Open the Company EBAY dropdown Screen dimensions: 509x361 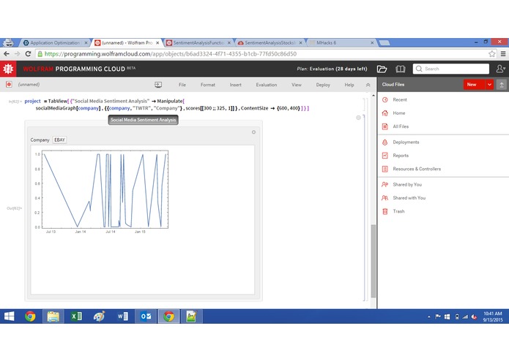pyautogui.click(x=59, y=140)
